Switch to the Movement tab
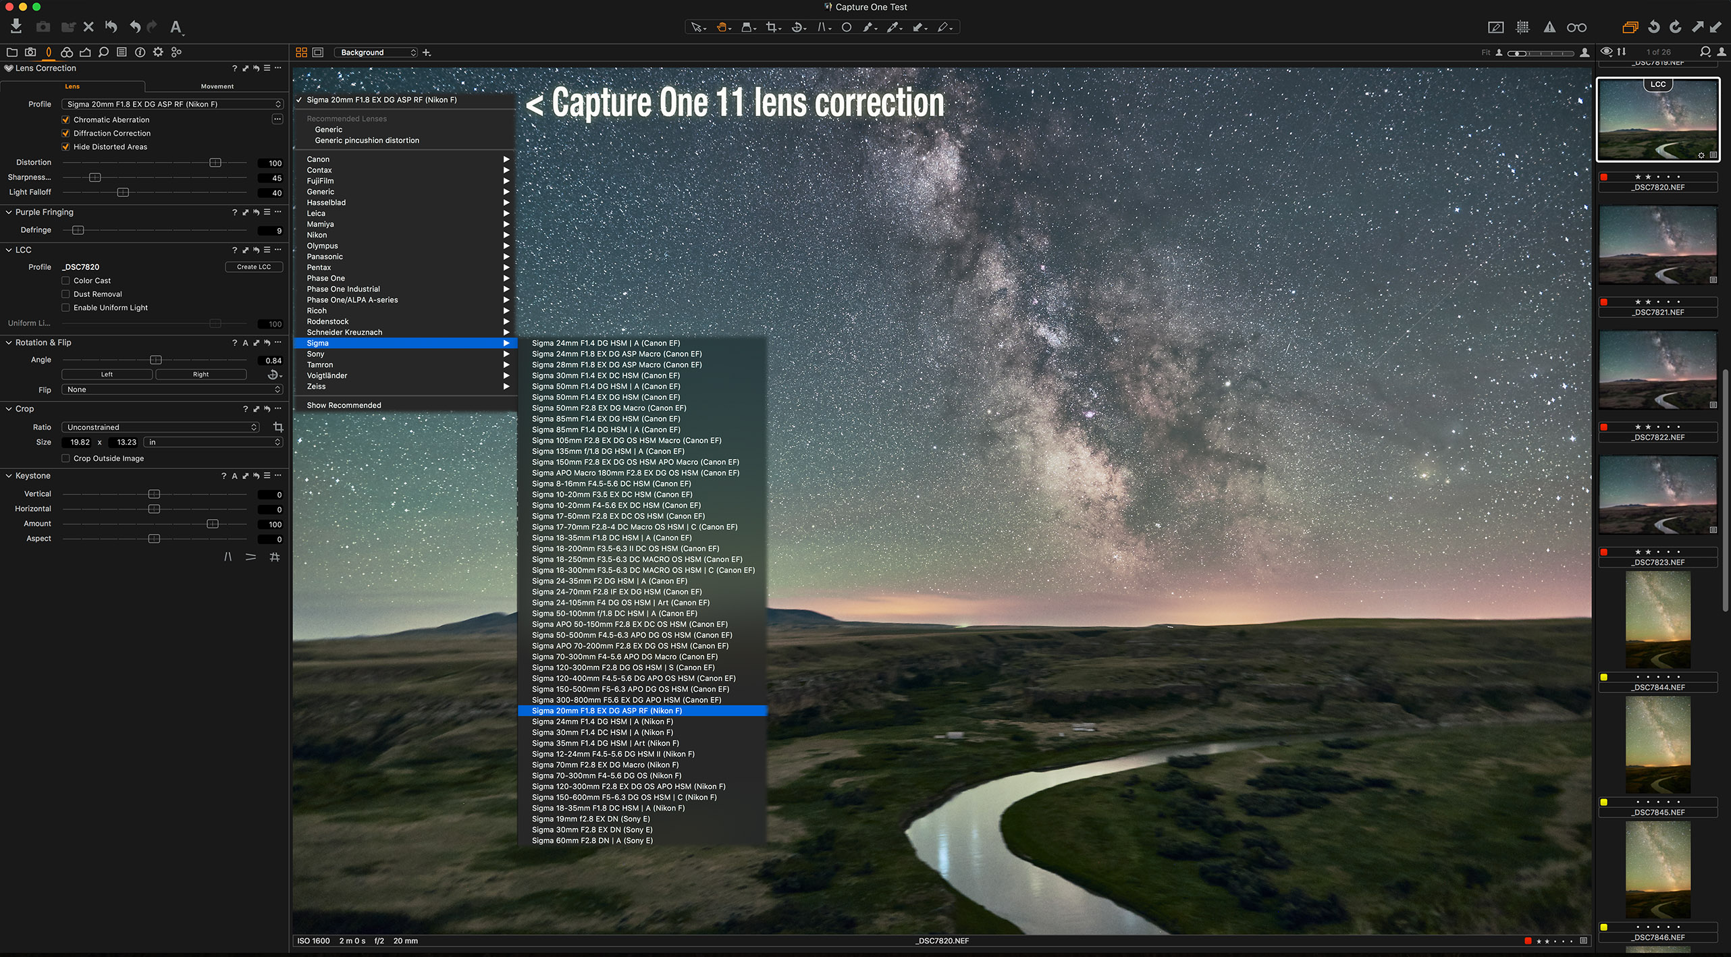This screenshot has width=1731, height=957. (217, 86)
